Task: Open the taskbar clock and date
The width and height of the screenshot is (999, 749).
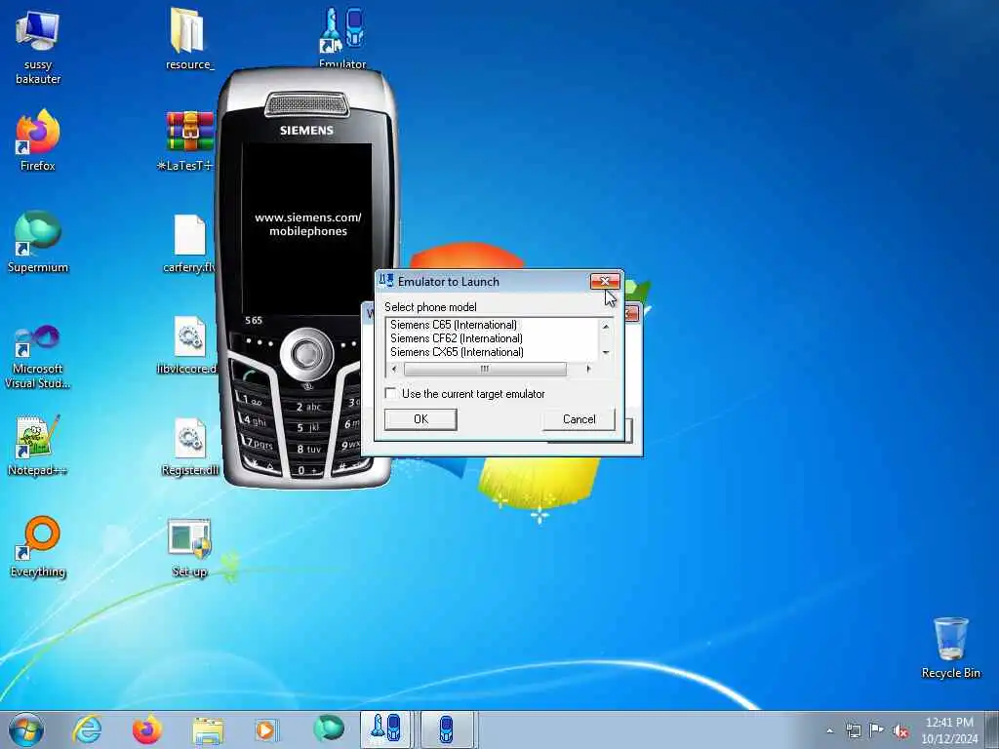Action: [949, 730]
